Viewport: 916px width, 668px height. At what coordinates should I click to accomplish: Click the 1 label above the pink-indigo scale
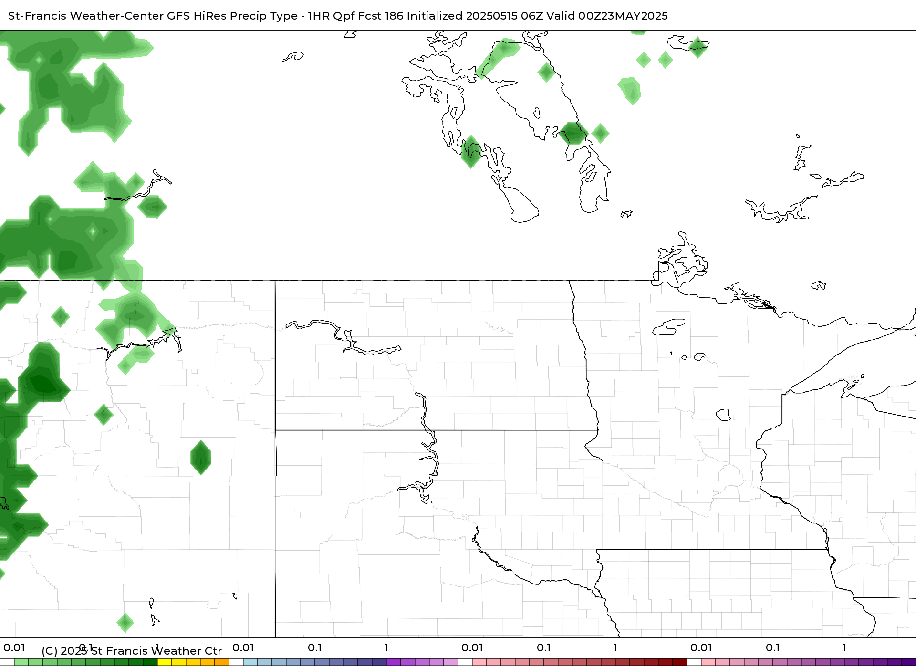pyautogui.click(x=844, y=647)
